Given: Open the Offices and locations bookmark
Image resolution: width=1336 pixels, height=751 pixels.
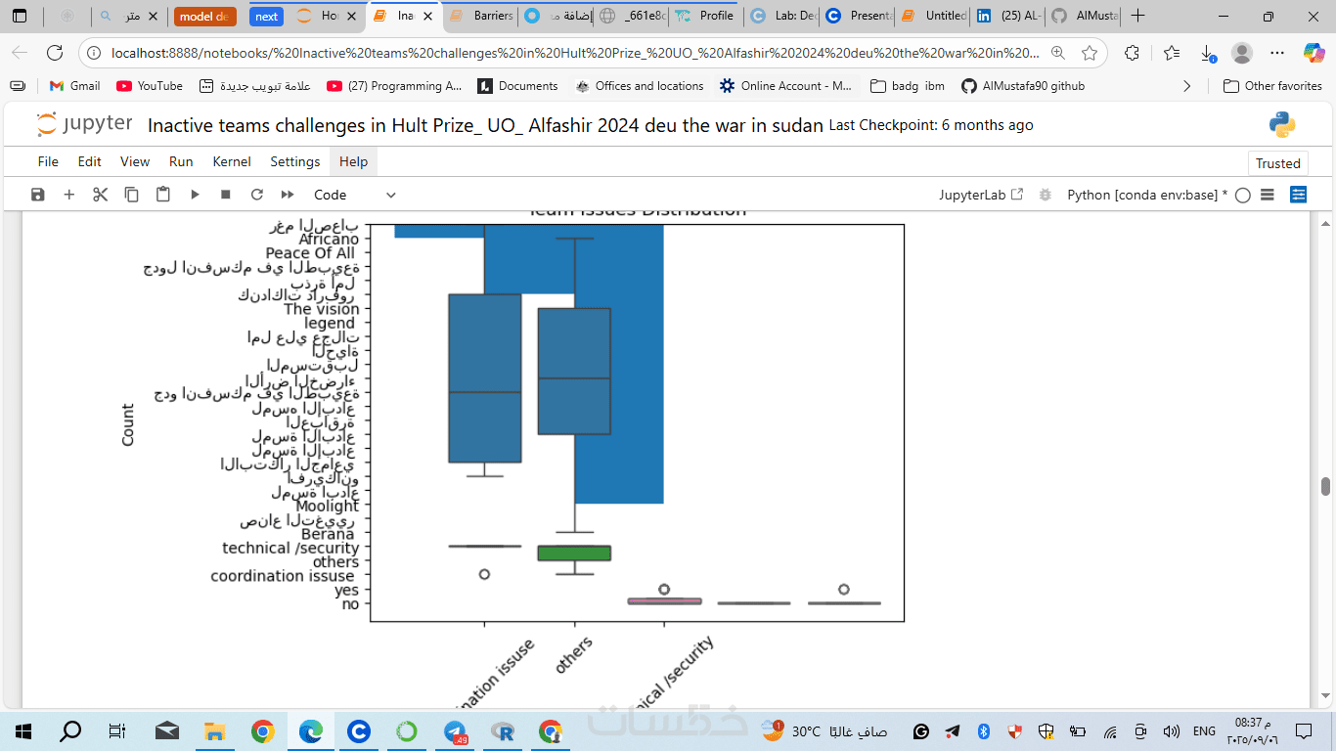Looking at the screenshot, I should point(640,86).
